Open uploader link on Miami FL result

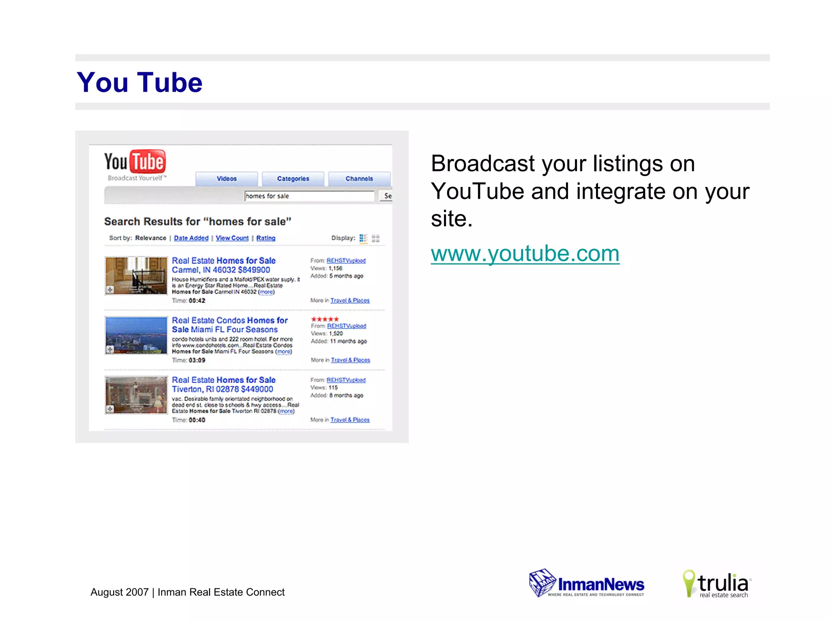click(x=347, y=326)
